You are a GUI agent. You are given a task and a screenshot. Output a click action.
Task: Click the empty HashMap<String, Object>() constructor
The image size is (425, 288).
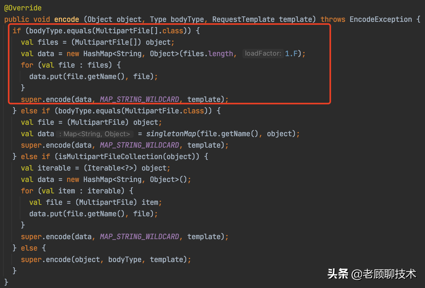(x=135, y=180)
